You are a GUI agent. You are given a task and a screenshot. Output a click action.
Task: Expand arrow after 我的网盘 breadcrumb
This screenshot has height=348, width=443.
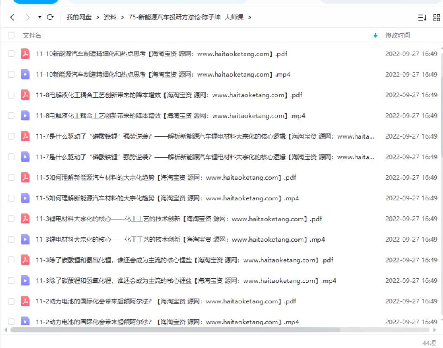[97, 17]
